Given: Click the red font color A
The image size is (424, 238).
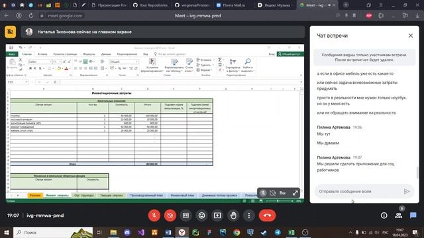Looking at the screenshot, I should coord(66,69).
